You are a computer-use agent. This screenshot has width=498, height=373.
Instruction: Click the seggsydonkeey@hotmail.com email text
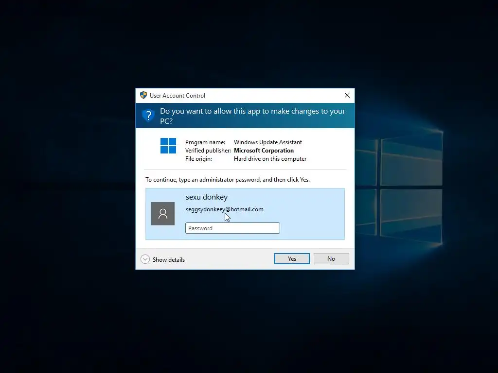[225, 209]
